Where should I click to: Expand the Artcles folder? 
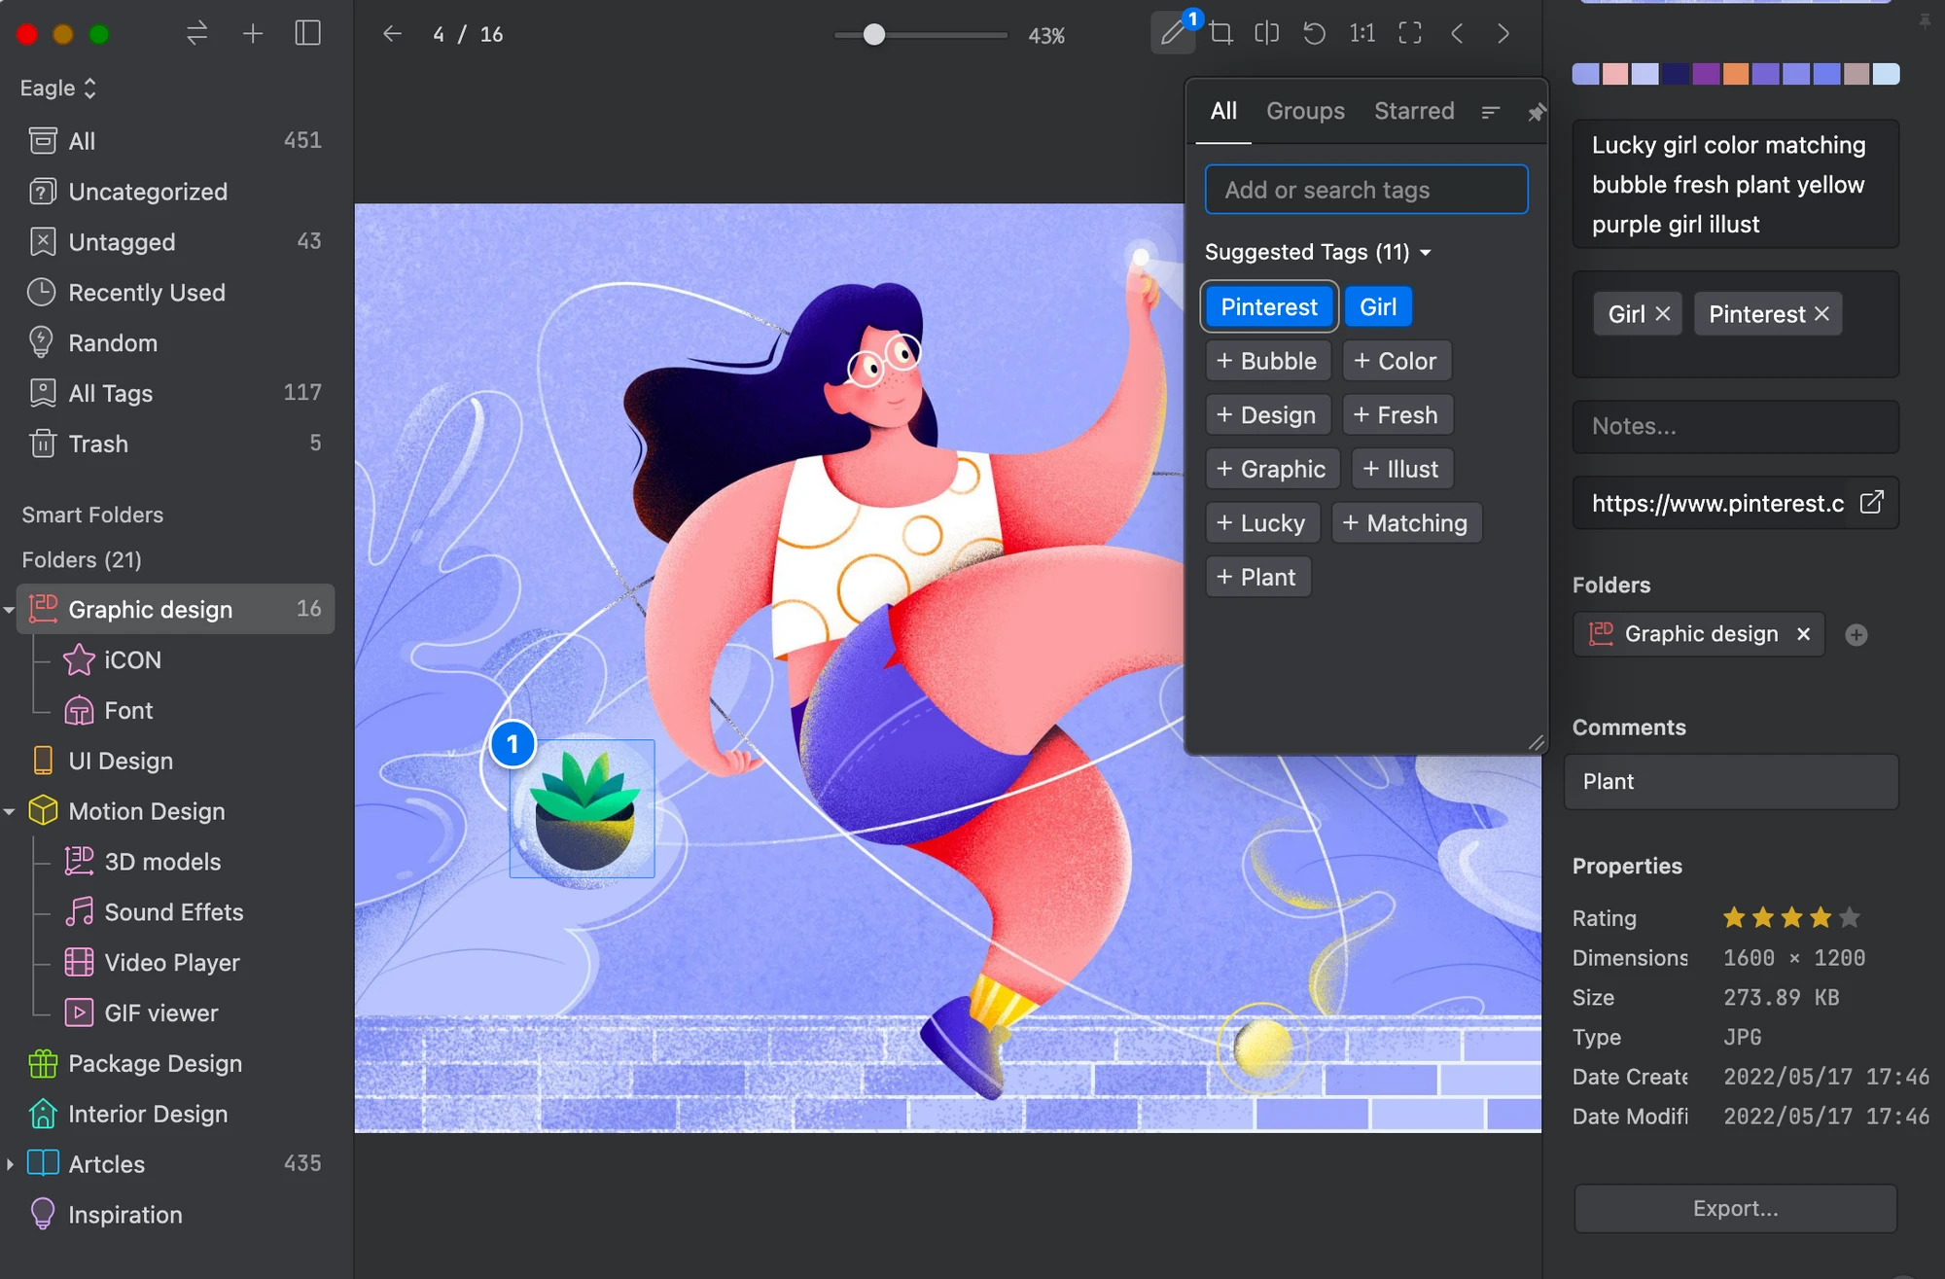(x=10, y=1164)
